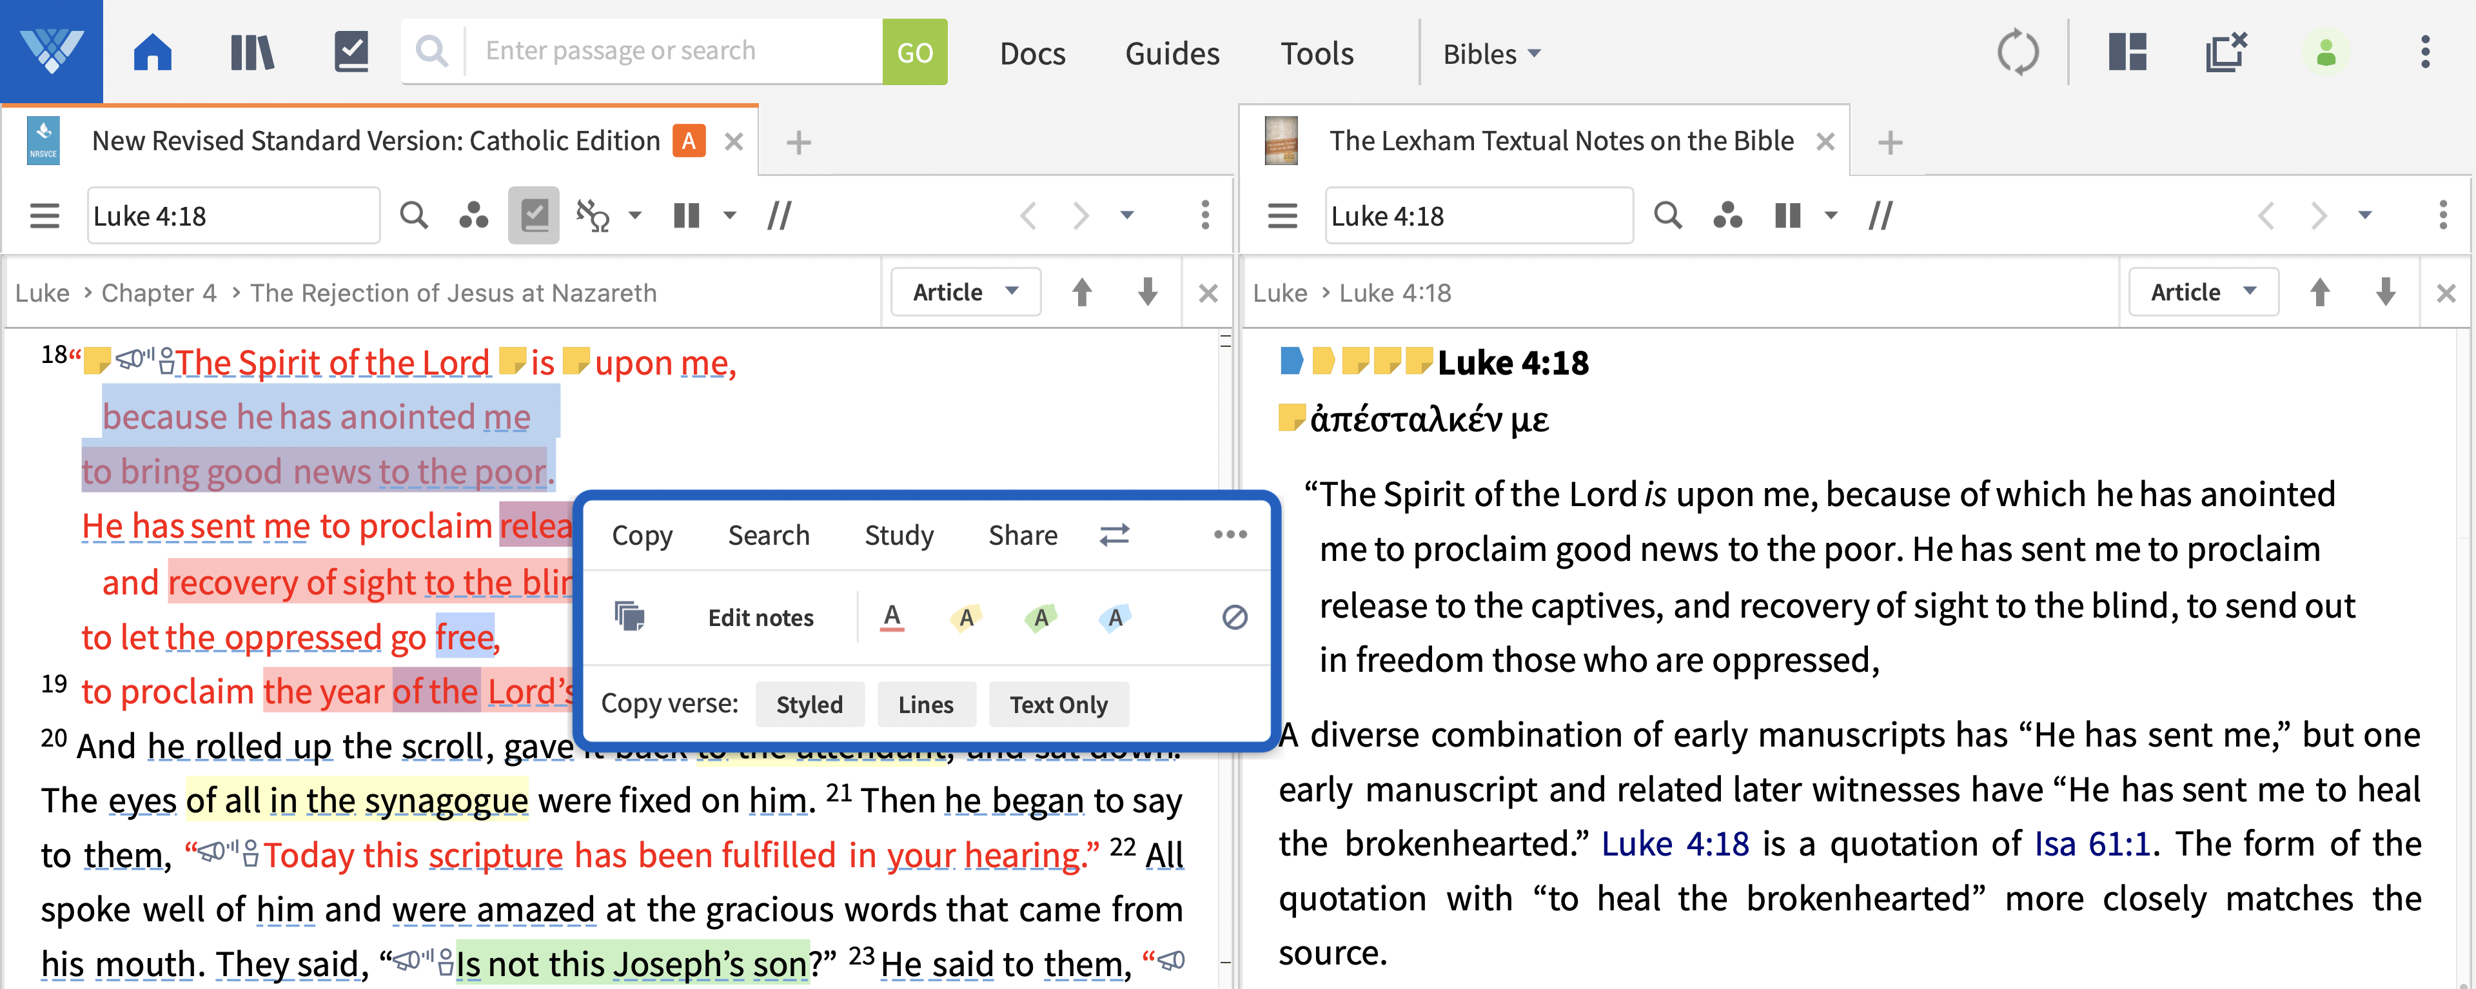
Task: Remove highlighting with the clear swatch
Action: [x=1235, y=618]
